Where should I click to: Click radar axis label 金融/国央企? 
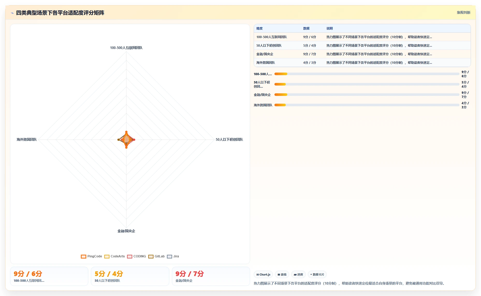coord(126,231)
